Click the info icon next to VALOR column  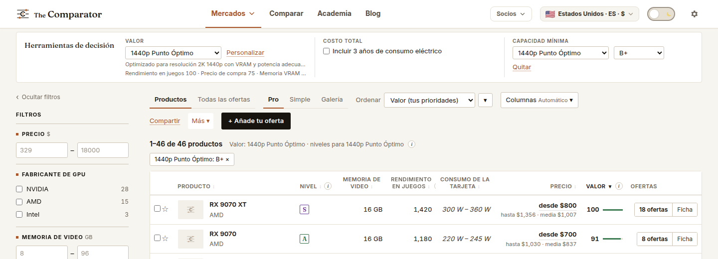tap(619, 186)
